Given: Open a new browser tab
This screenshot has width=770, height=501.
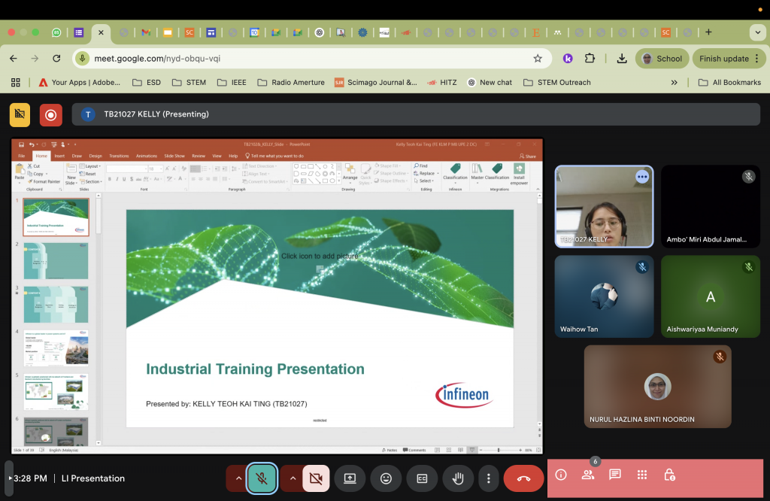Looking at the screenshot, I should point(708,32).
